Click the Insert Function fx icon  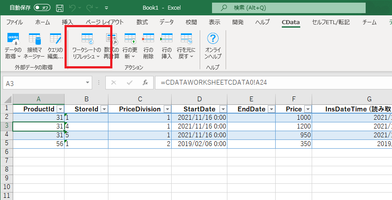(145, 82)
